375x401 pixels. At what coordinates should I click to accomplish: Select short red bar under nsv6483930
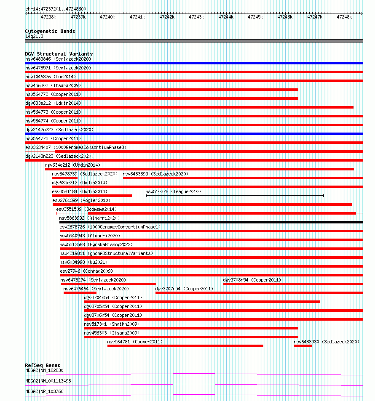coord(303,346)
